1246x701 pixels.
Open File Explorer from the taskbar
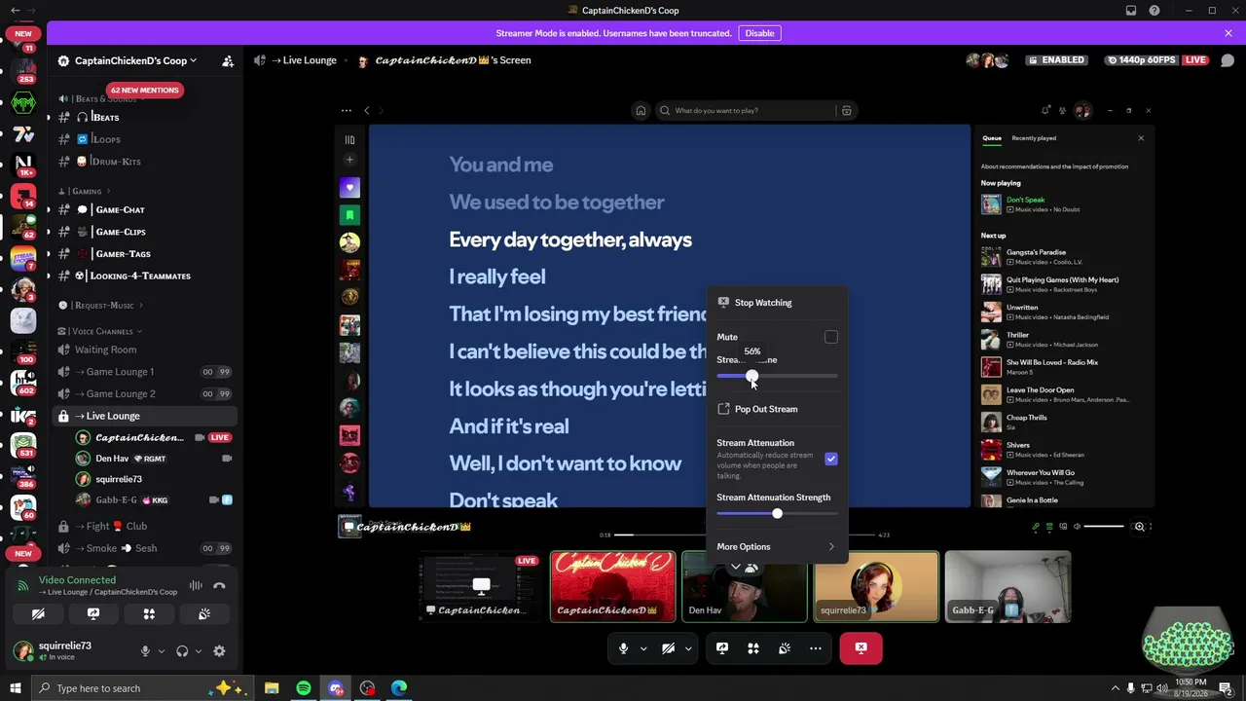[x=272, y=688]
